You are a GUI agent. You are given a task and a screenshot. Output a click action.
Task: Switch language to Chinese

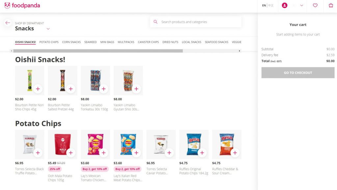coord(271,5)
